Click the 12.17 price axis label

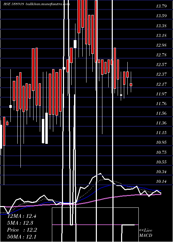[161, 84]
